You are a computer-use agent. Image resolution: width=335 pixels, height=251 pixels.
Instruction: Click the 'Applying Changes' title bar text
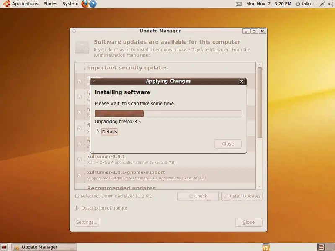pyautogui.click(x=168, y=81)
